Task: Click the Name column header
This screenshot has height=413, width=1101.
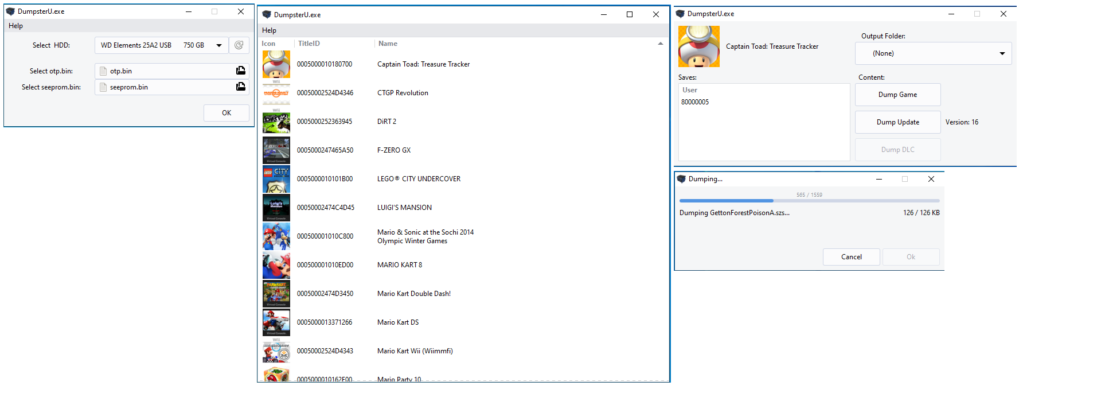Action: [x=388, y=44]
